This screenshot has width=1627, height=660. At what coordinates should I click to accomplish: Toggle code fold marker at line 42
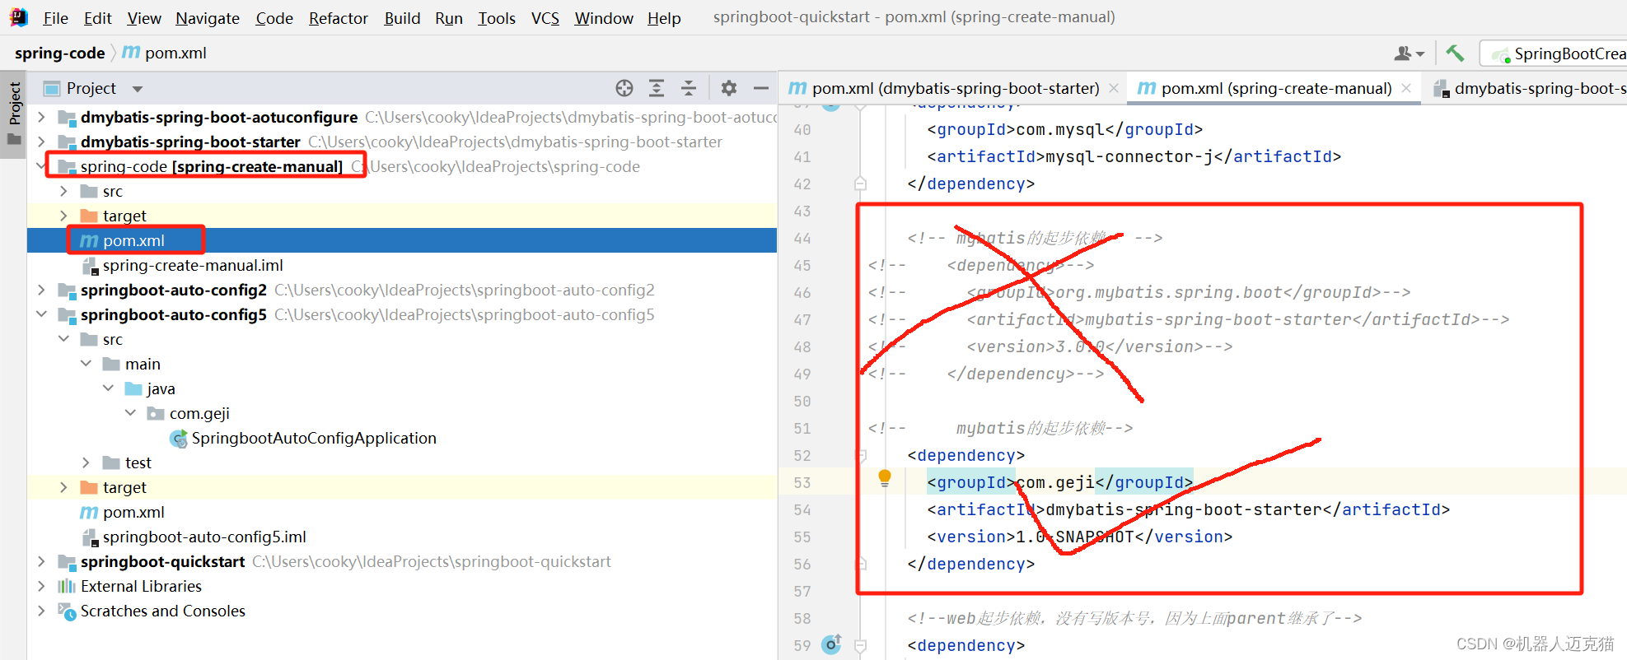(861, 184)
